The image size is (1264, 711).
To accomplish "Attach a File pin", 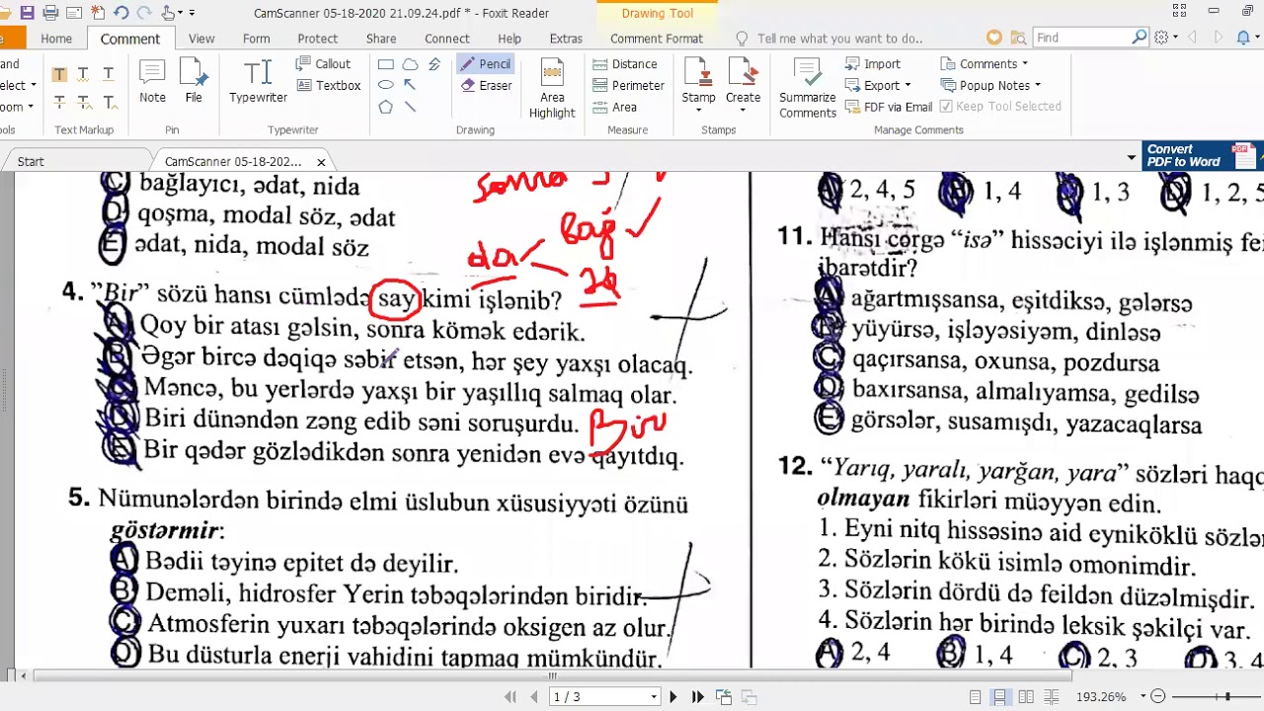I will click(x=194, y=81).
